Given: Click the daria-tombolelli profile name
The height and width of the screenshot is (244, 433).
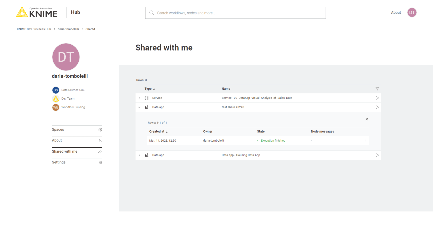Looking at the screenshot, I should [70, 76].
